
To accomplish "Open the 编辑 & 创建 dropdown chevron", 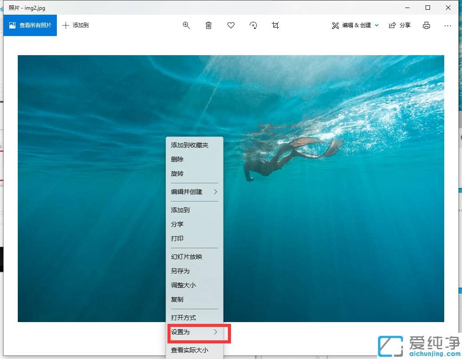I will 377,25.
